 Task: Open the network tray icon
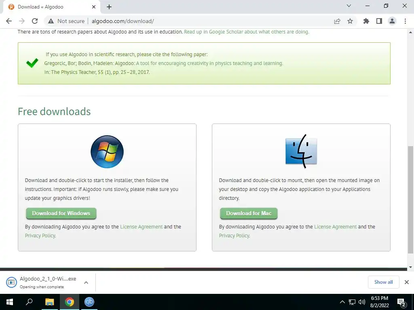point(352,302)
